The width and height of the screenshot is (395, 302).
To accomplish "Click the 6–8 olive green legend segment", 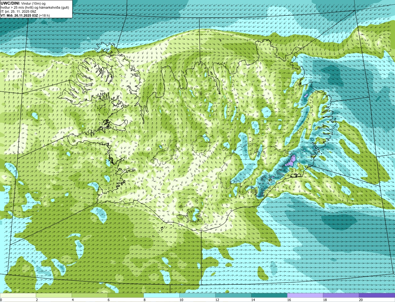I will [126, 295].
